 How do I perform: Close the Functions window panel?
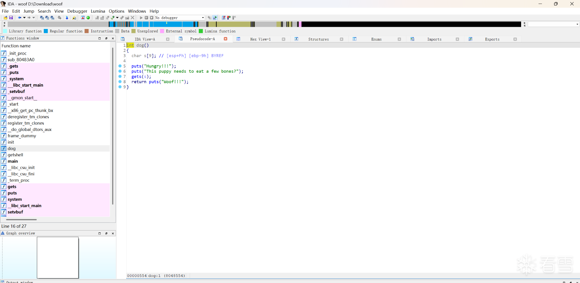pyautogui.click(x=113, y=38)
